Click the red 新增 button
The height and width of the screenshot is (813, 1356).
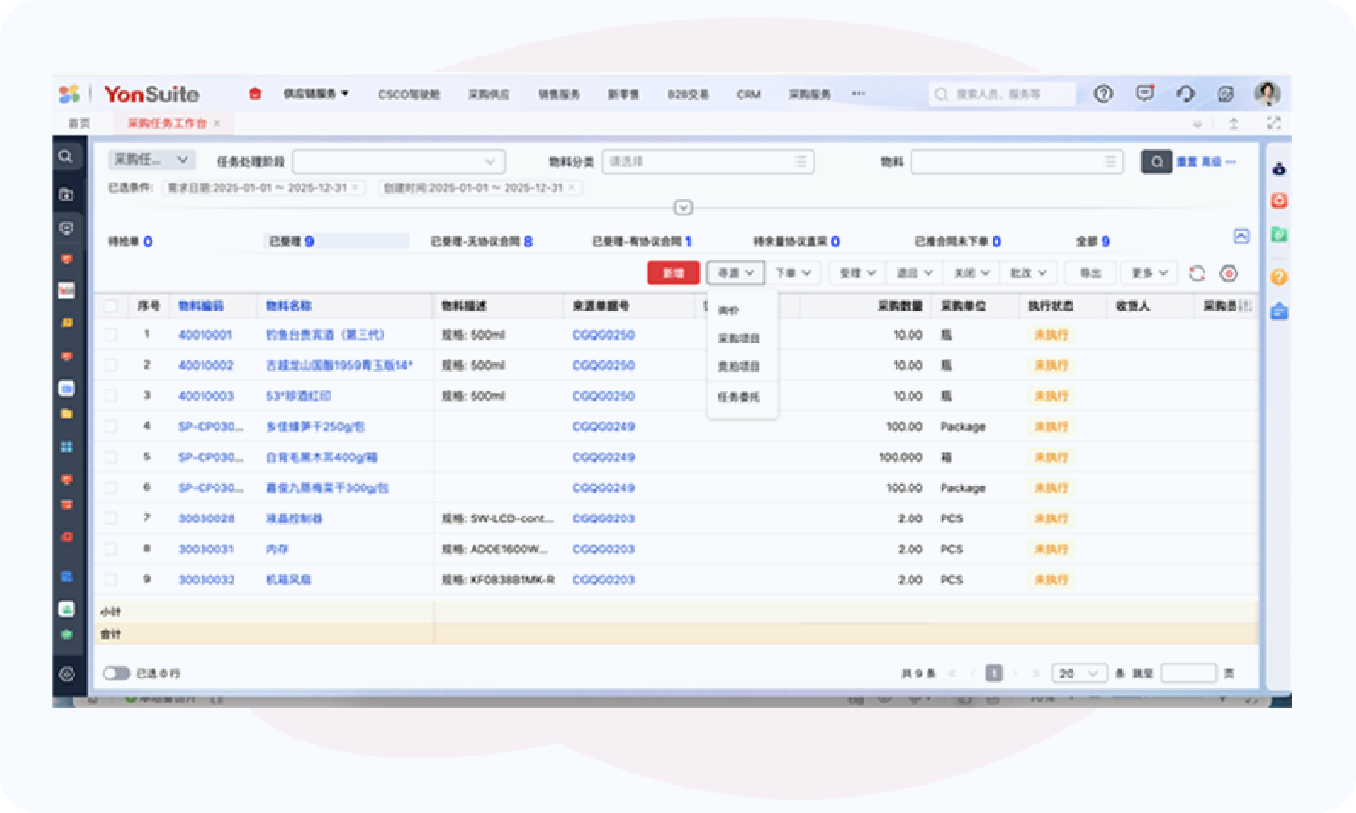[673, 273]
